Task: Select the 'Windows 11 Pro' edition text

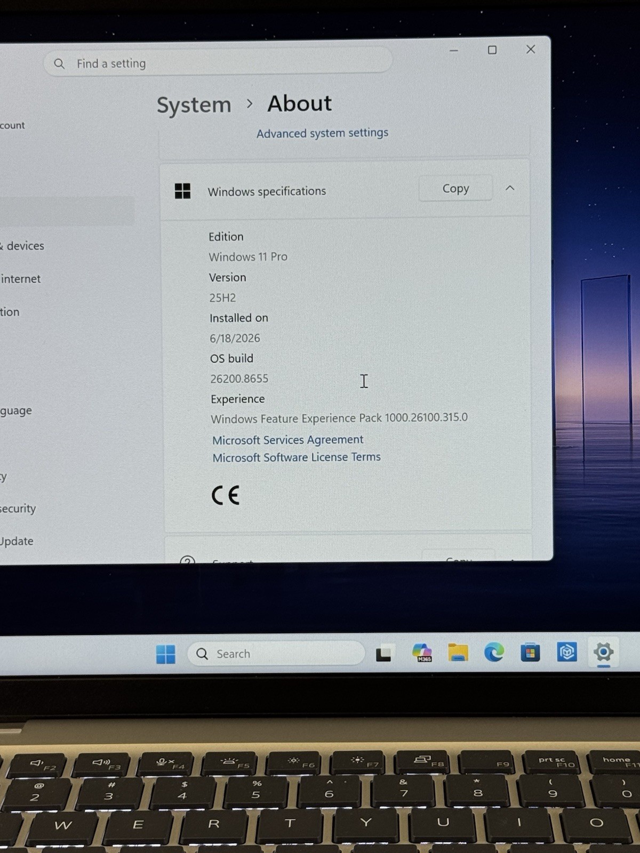Action: [248, 256]
